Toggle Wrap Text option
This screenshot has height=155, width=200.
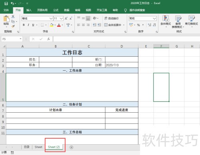click(112, 18)
